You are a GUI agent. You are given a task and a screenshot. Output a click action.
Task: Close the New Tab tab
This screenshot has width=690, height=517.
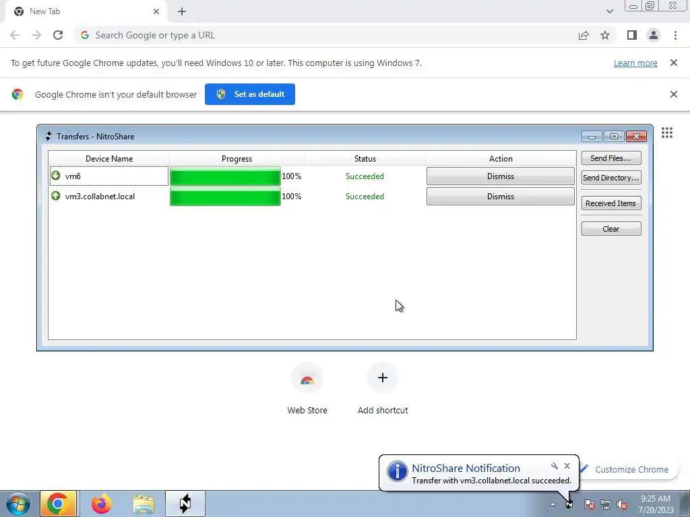click(156, 11)
